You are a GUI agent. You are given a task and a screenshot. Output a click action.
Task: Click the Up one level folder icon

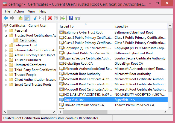point(21,18)
